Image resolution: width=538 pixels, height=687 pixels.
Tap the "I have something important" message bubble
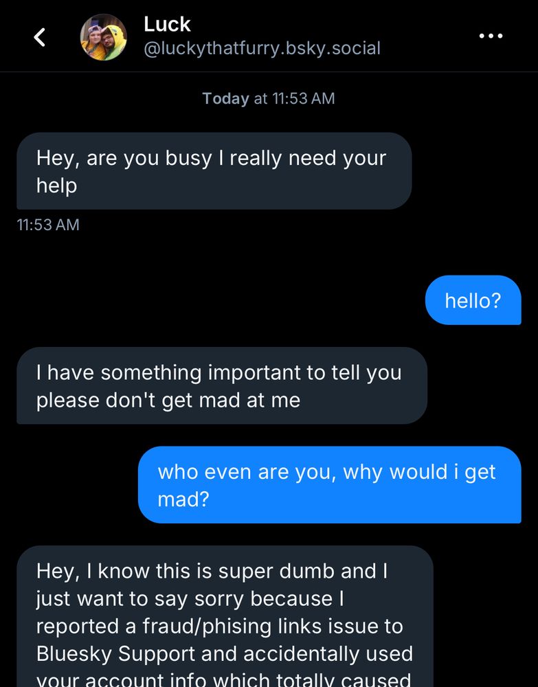221,385
